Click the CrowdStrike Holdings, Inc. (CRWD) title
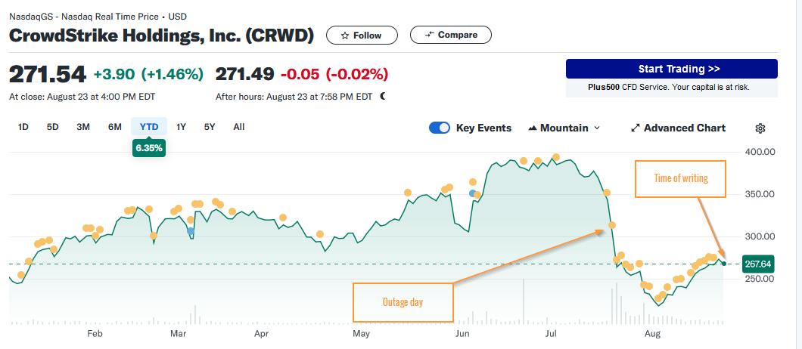802x349 pixels. tap(161, 36)
